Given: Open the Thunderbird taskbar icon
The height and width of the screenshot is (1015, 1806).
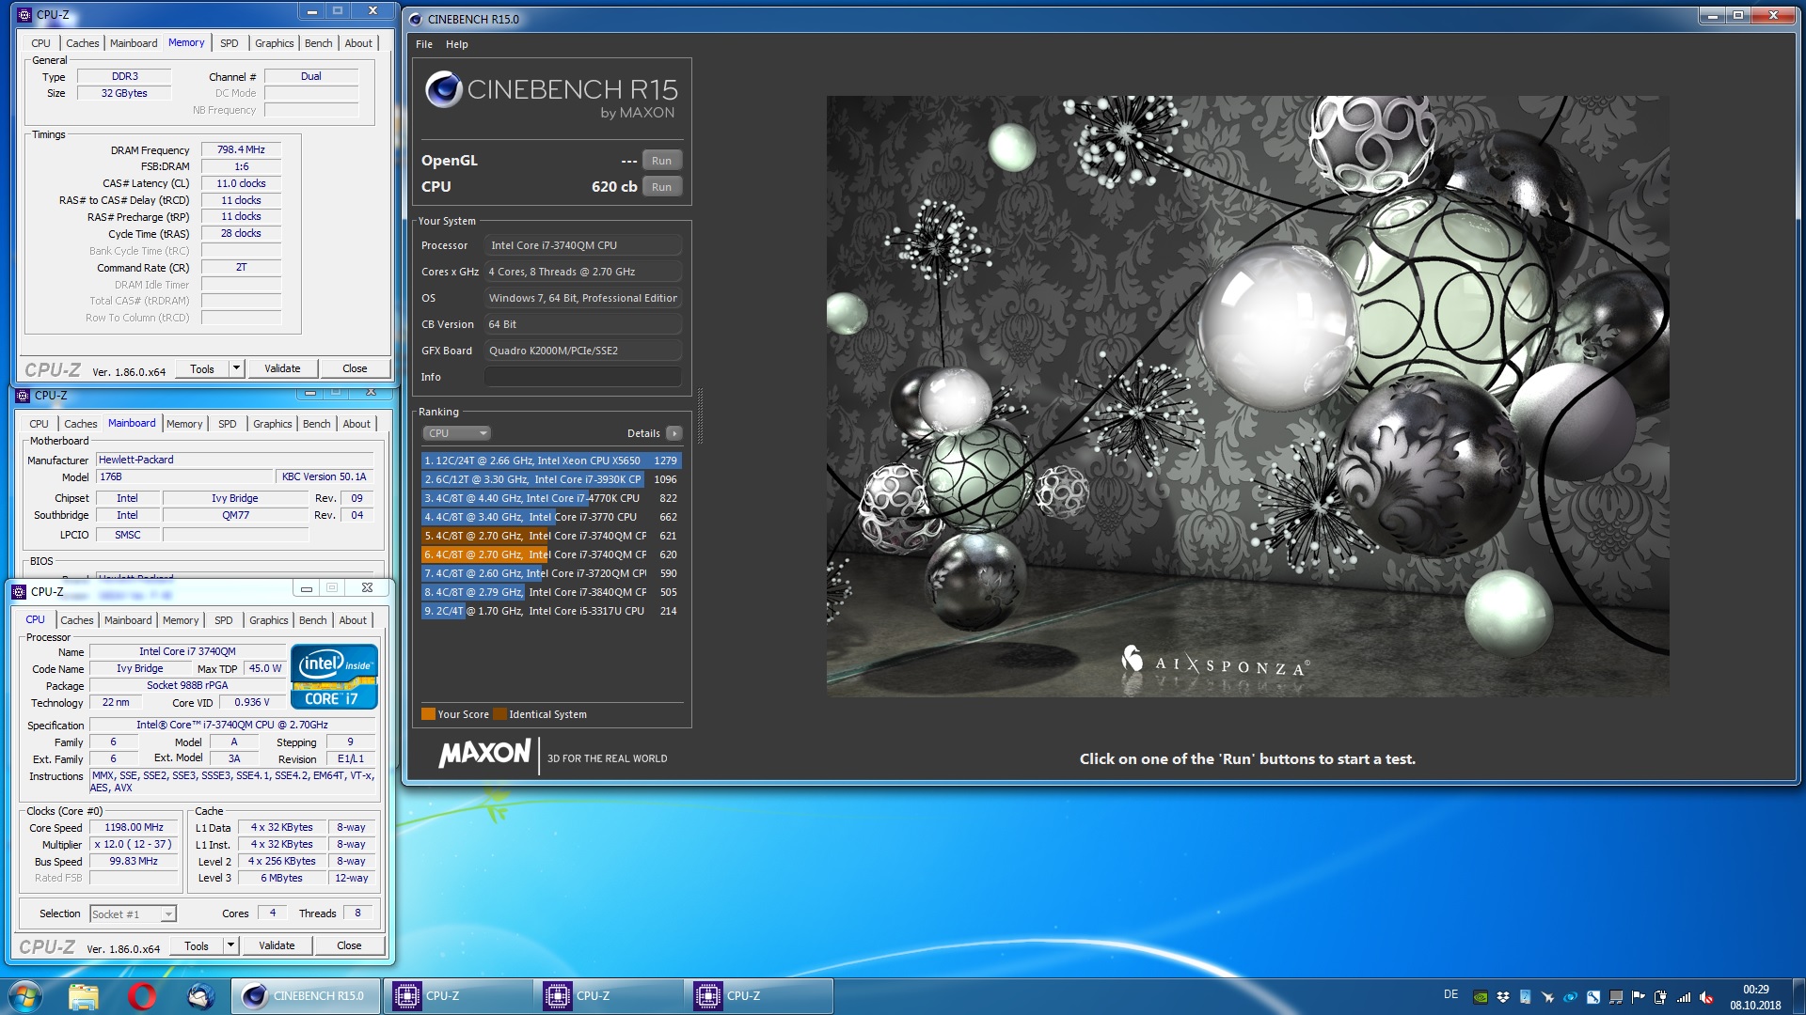Looking at the screenshot, I should pos(200,996).
